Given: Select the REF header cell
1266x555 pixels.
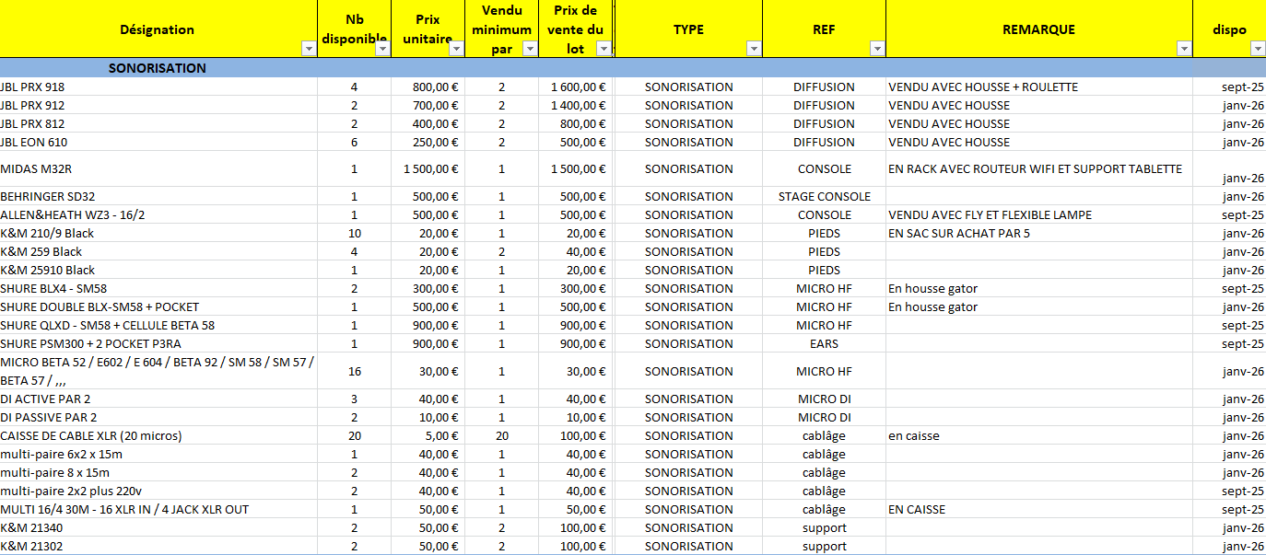Looking at the screenshot, I should [x=824, y=29].
